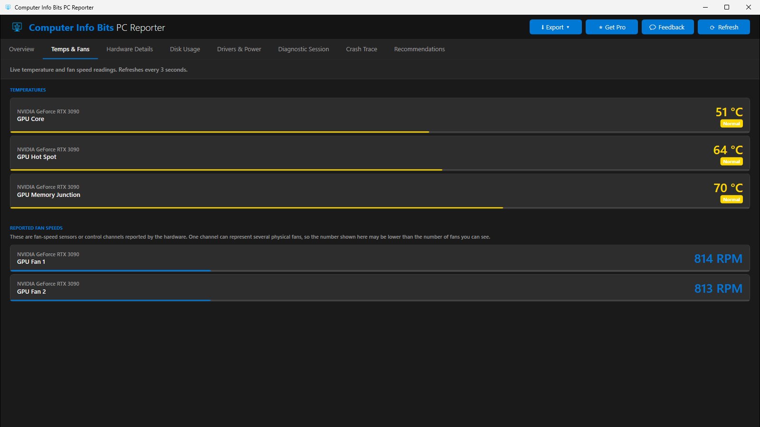Click the 70 °C temperature value
This screenshot has height=427, width=760.
(728, 188)
